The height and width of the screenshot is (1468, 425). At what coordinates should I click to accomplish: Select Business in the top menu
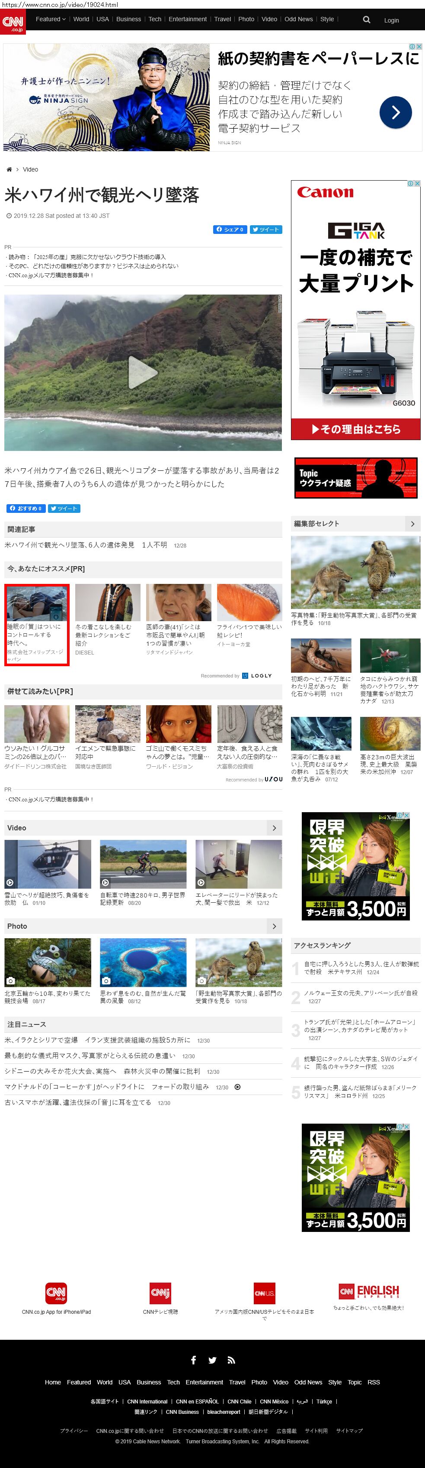coord(128,19)
